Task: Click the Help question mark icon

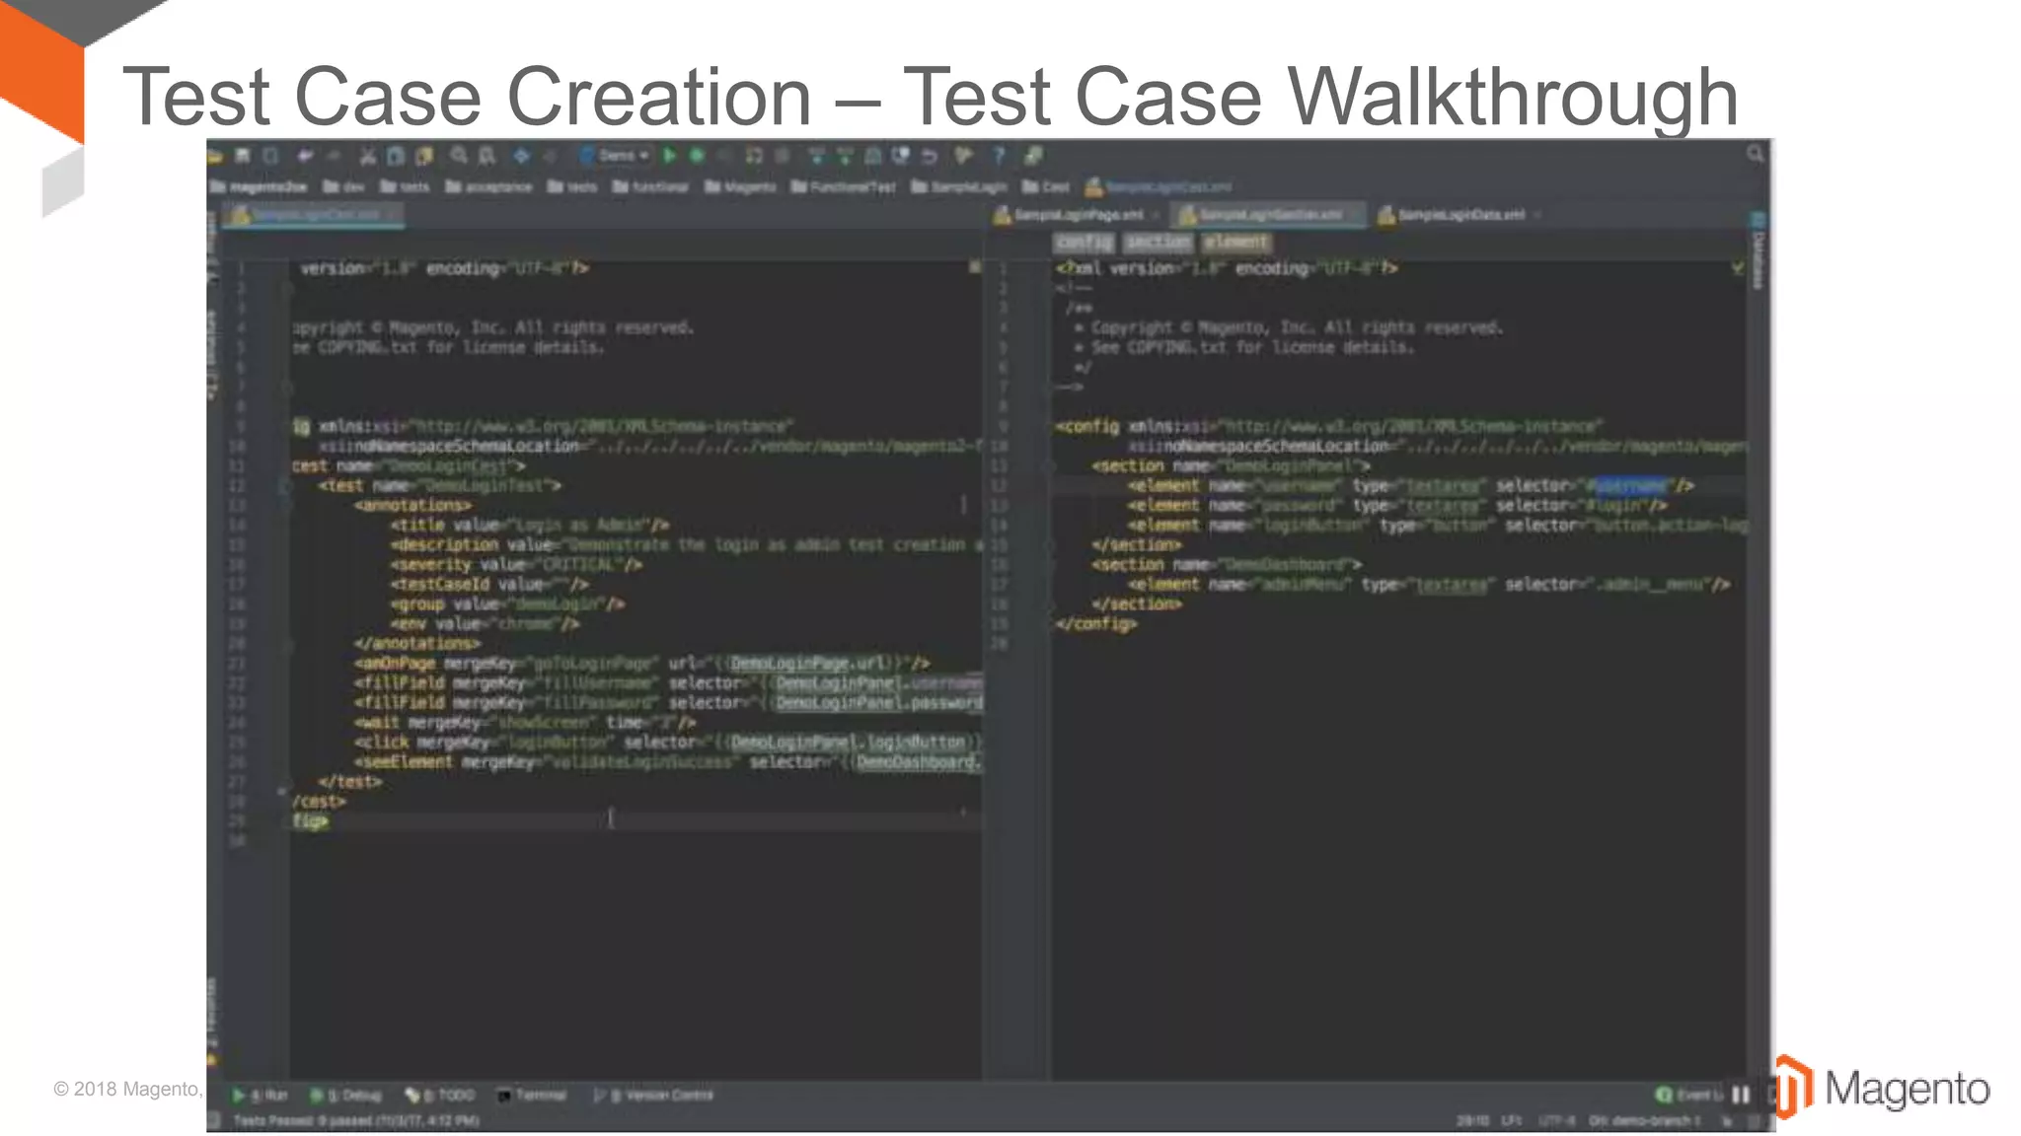Action: [x=999, y=156]
